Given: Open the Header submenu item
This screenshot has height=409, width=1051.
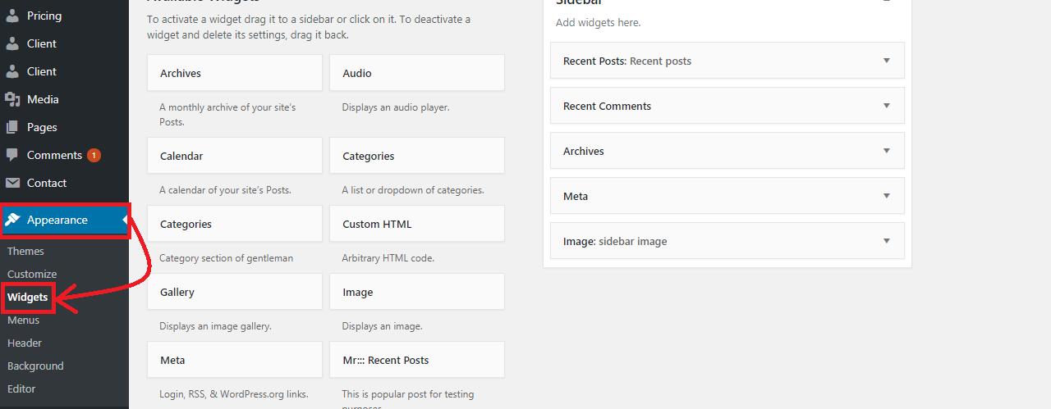Looking at the screenshot, I should pyautogui.click(x=25, y=343).
